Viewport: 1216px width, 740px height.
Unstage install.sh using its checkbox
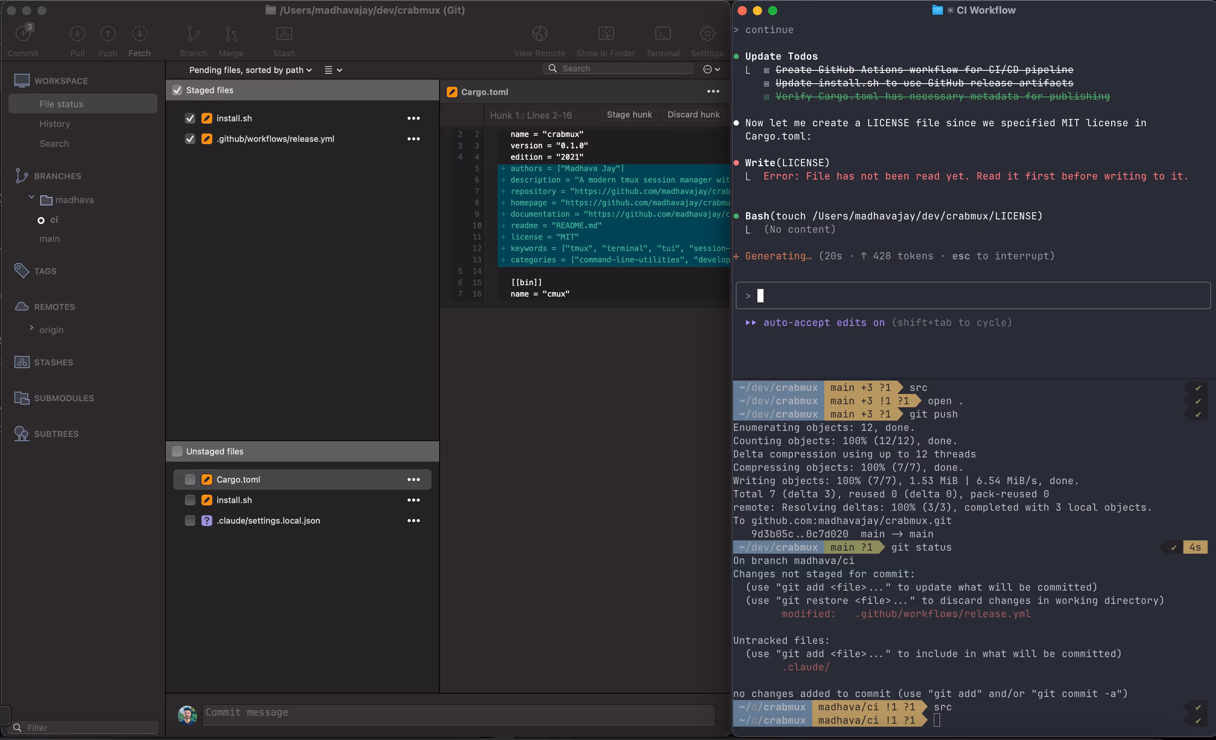coord(189,119)
